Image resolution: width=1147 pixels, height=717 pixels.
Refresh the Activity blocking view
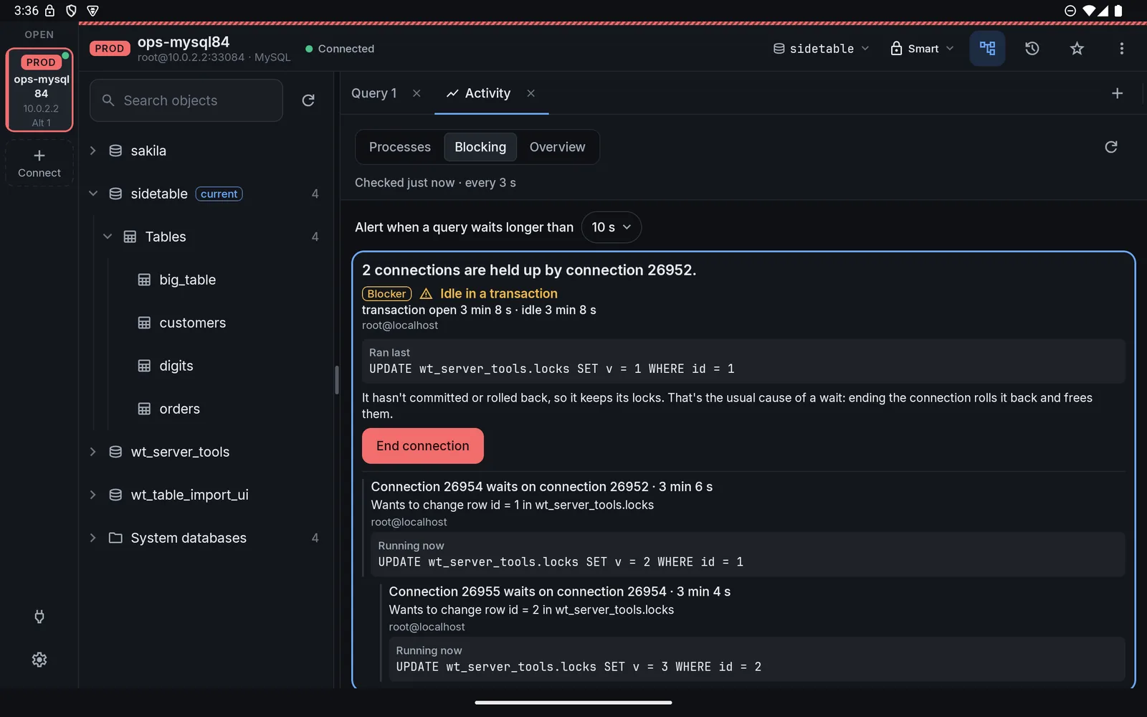pos(1110,147)
